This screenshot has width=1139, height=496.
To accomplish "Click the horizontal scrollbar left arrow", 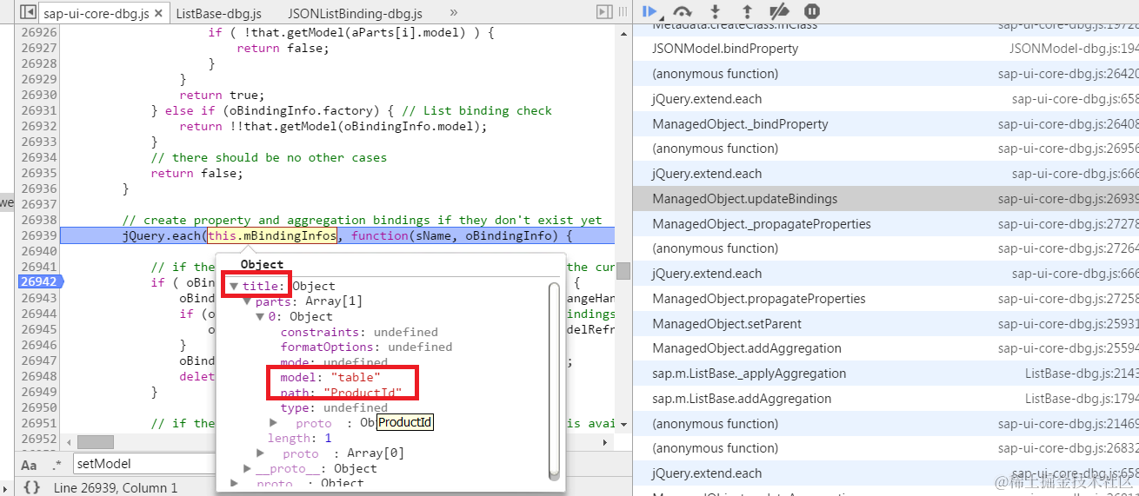I will [67, 442].
